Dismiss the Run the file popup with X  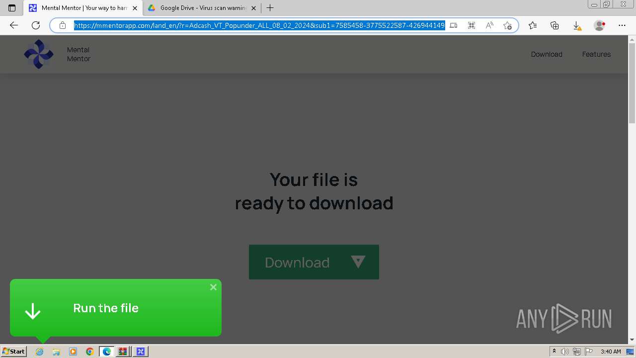point(213,287)
